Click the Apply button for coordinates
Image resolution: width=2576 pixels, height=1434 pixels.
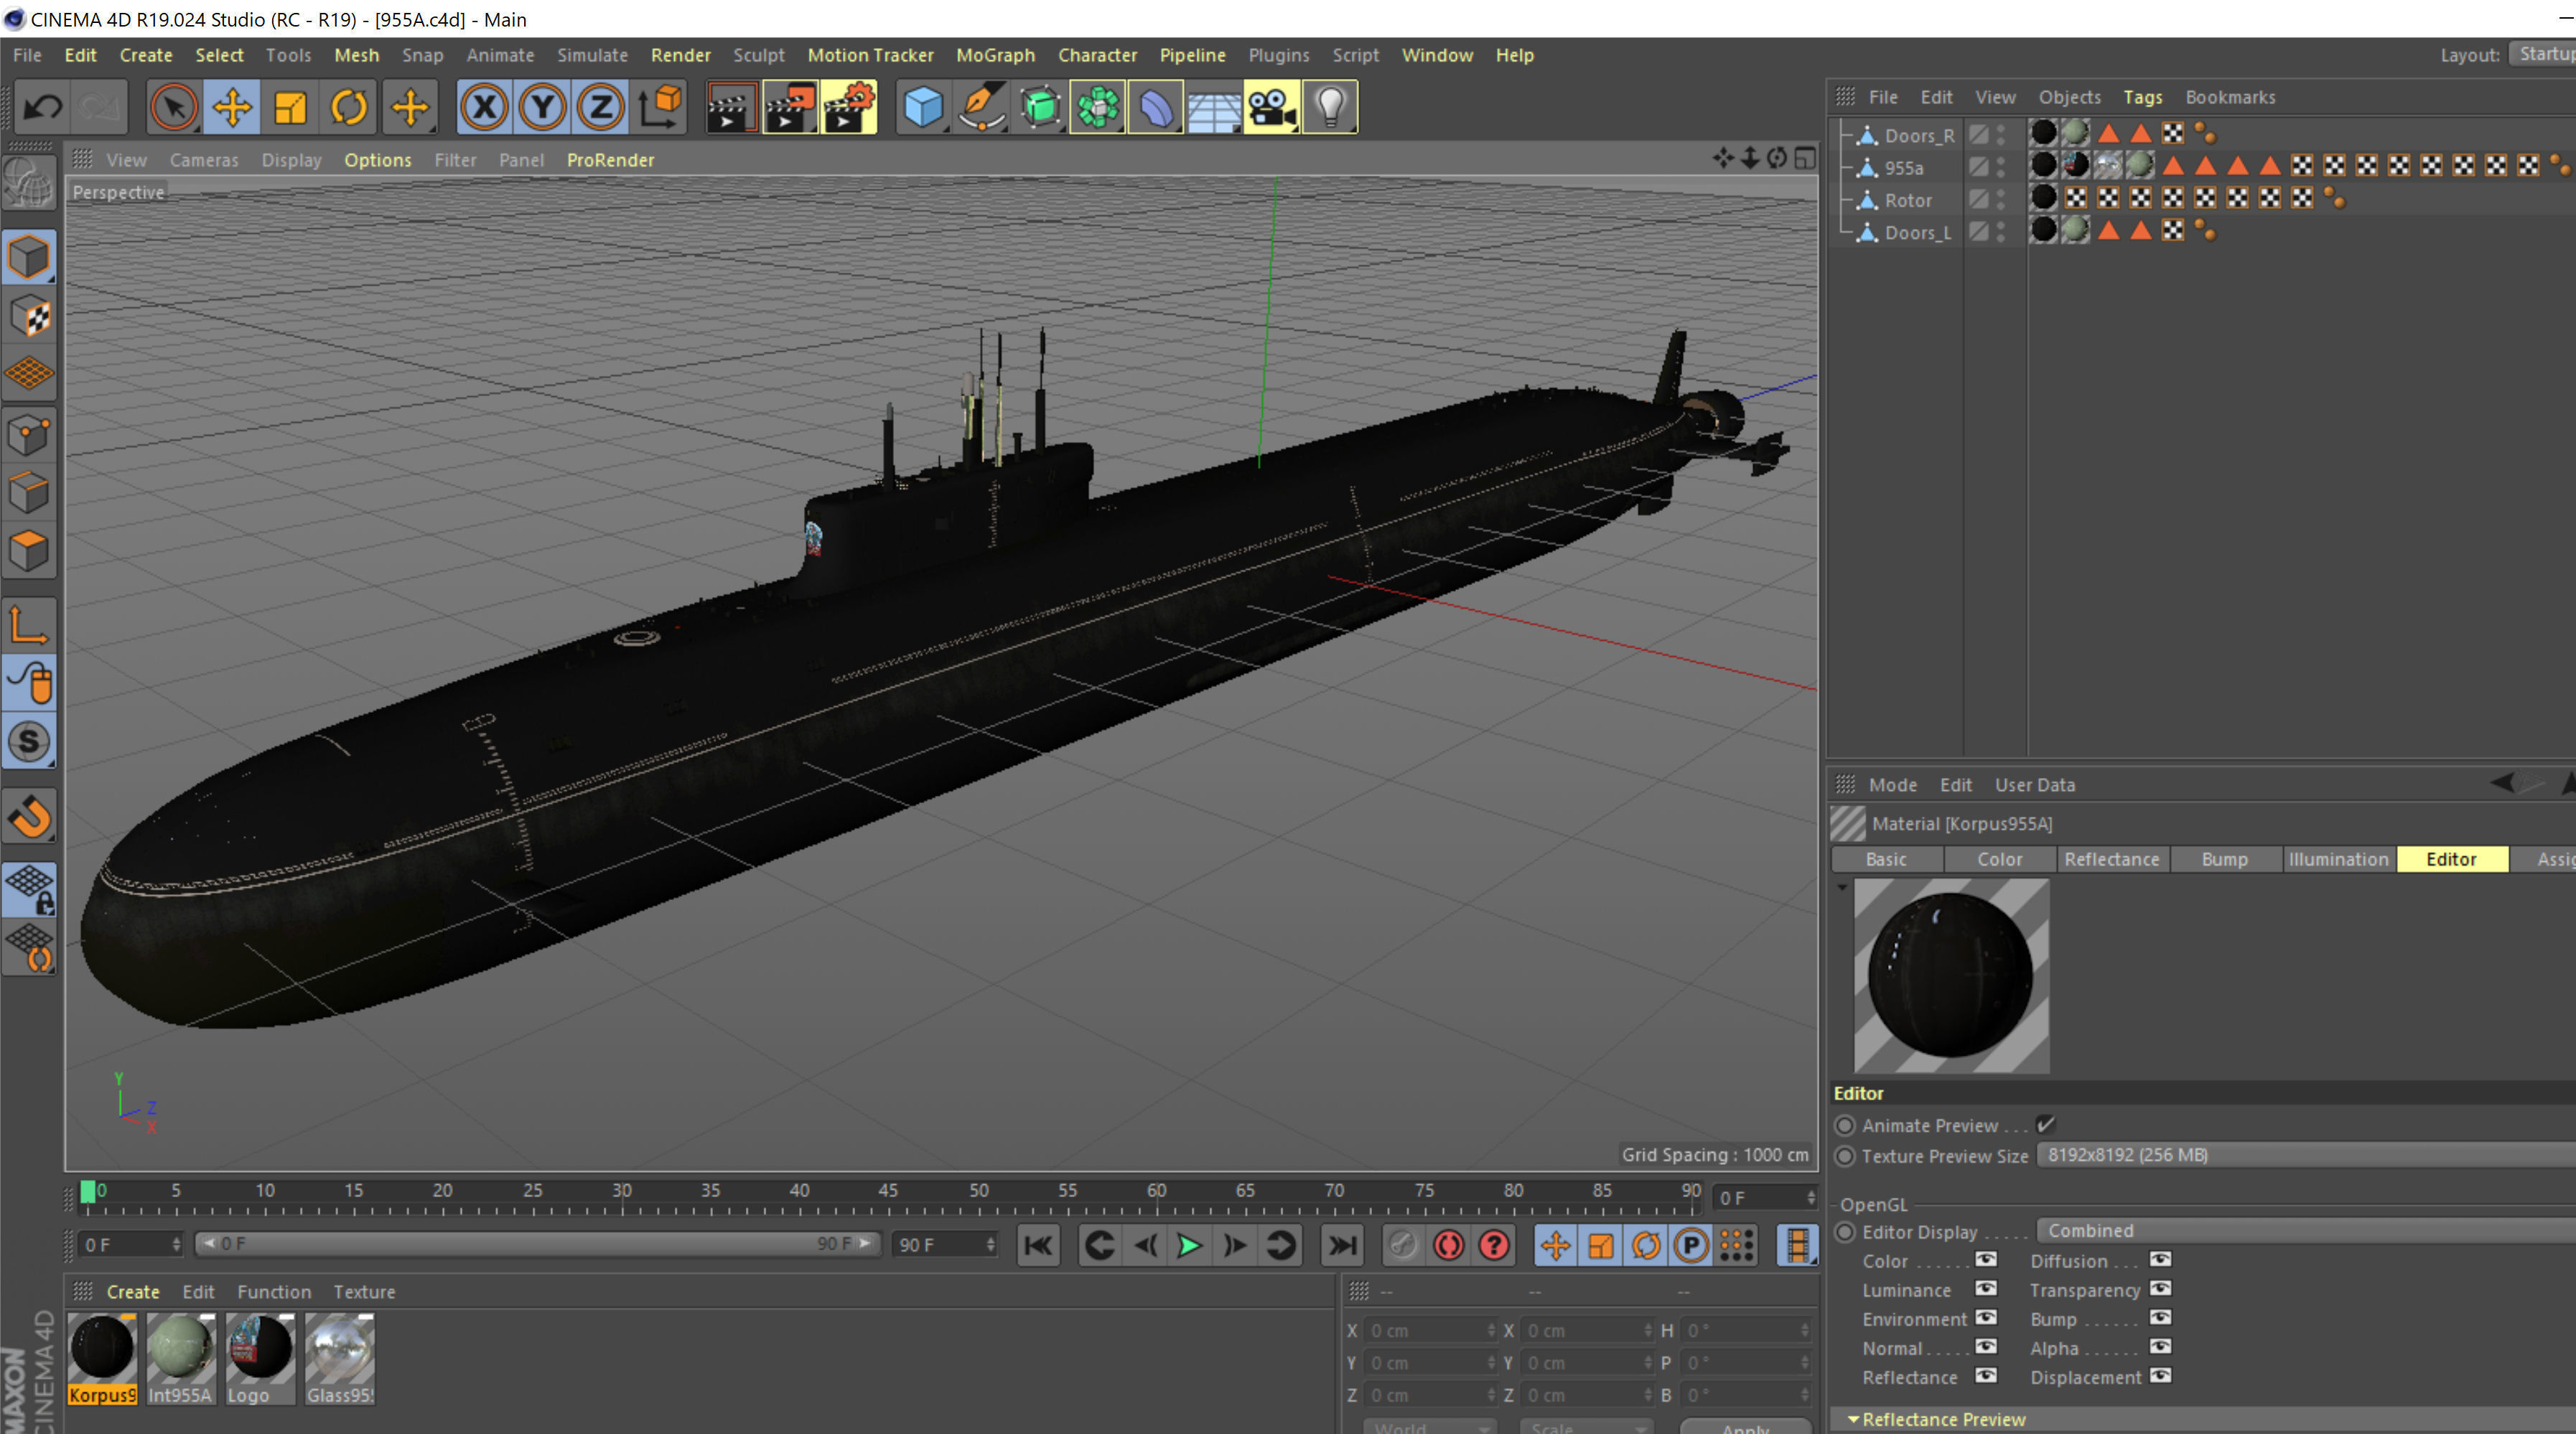[x=1745, y=1427]
